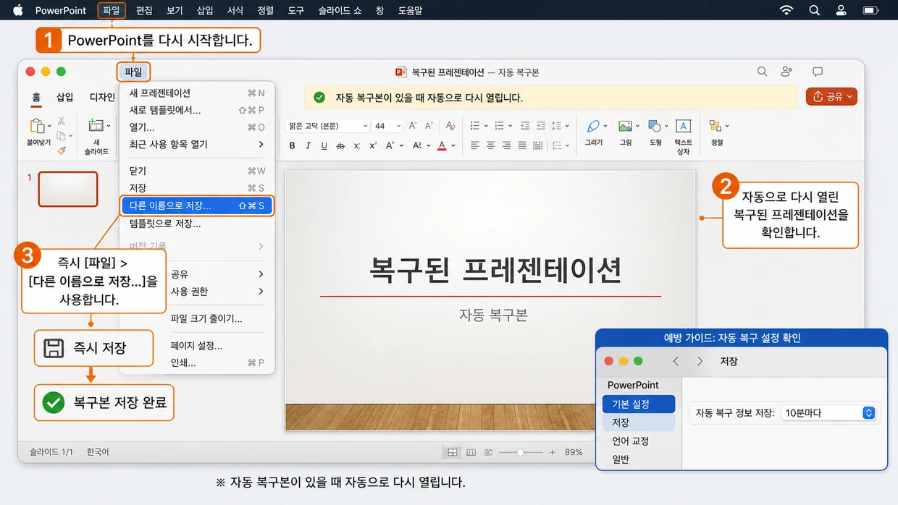Apply Superscript formatting

373,145
